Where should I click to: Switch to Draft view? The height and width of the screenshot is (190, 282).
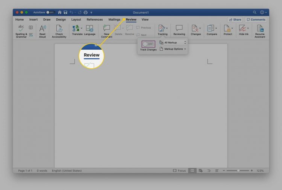click(217, 170)
